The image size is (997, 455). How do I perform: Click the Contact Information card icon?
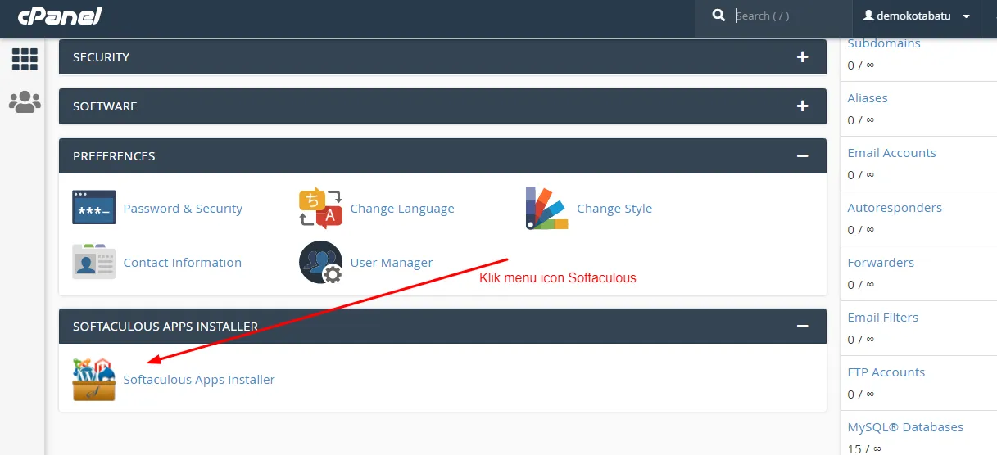tap(93, 262)
